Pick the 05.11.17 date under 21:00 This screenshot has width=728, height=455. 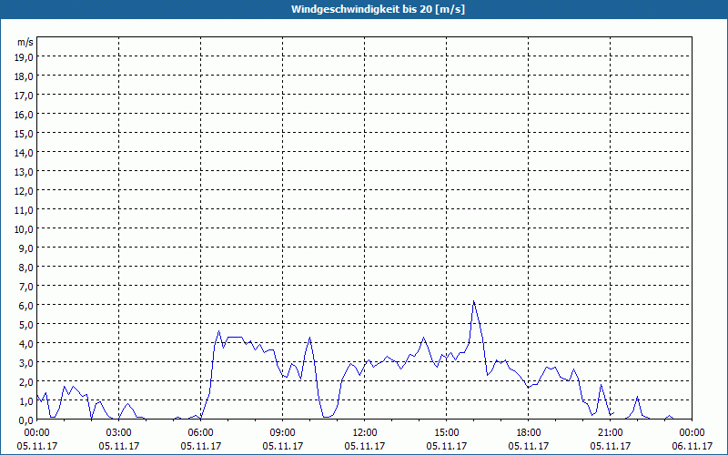[x=610, y=446]
